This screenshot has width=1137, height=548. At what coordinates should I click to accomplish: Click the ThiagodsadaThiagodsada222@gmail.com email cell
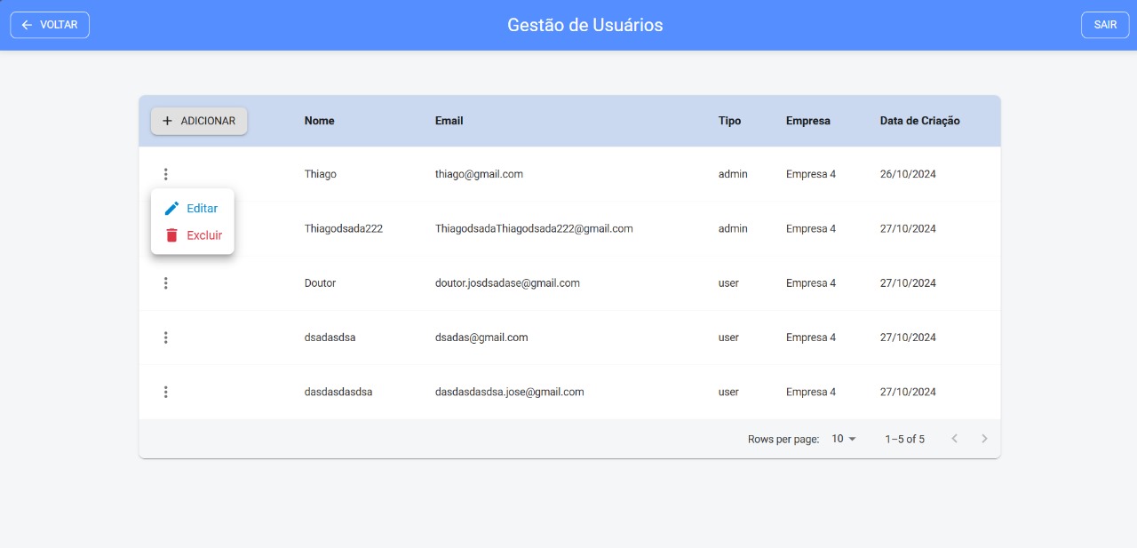point(534,229)
